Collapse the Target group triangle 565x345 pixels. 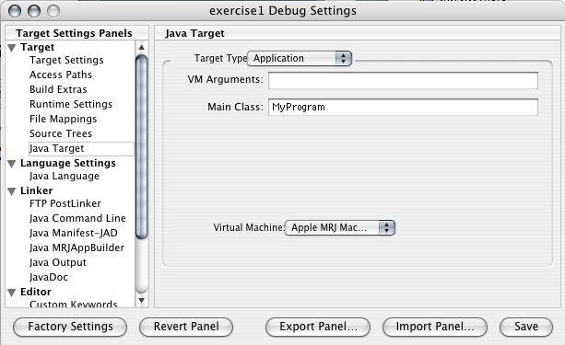click(12, 48)
